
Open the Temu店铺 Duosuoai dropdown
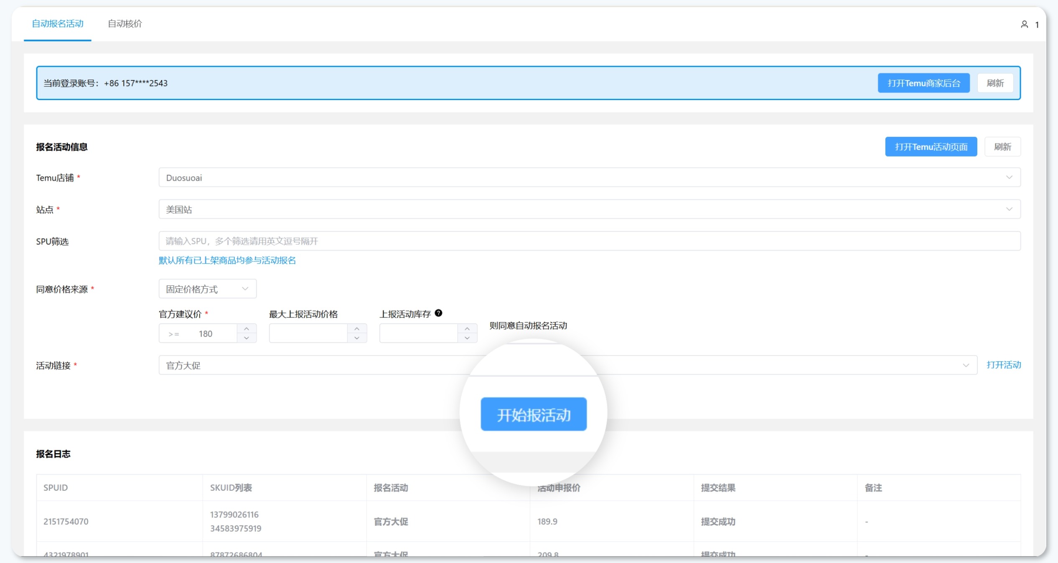point(590,178)
